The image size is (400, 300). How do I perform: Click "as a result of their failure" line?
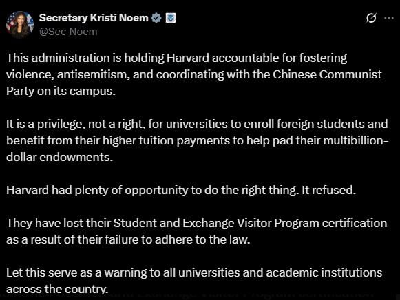[128, 239]
